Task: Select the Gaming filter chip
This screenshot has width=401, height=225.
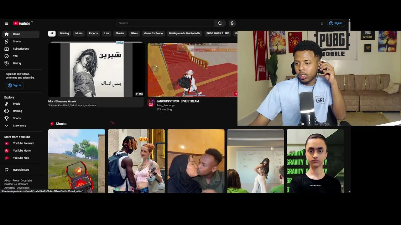Action: pos(65,33)
